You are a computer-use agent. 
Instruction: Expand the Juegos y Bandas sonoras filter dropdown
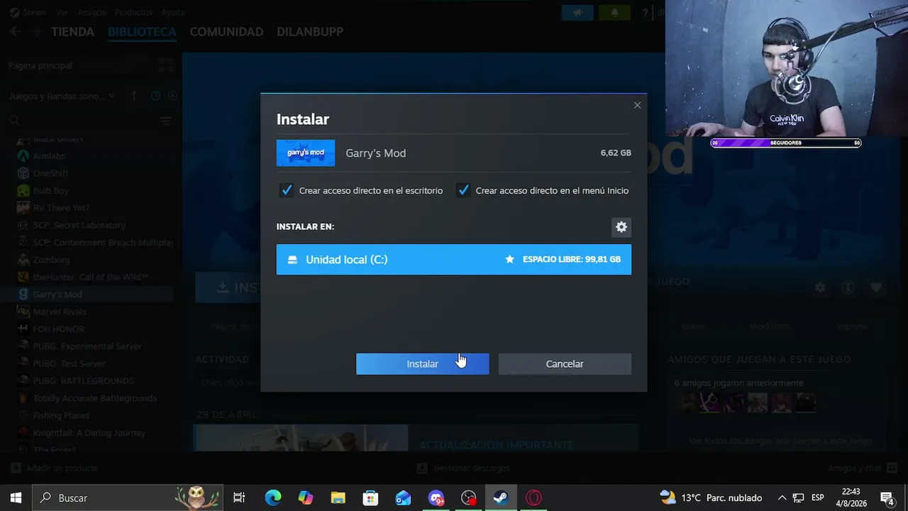click(x=62, y=96)
